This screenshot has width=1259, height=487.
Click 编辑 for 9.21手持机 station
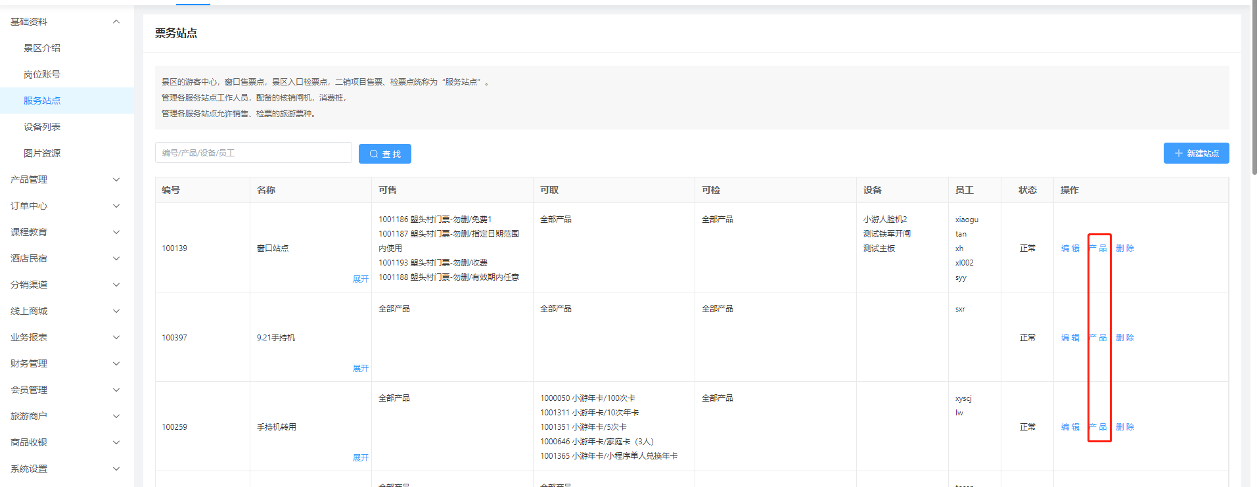click(1070, 338)
